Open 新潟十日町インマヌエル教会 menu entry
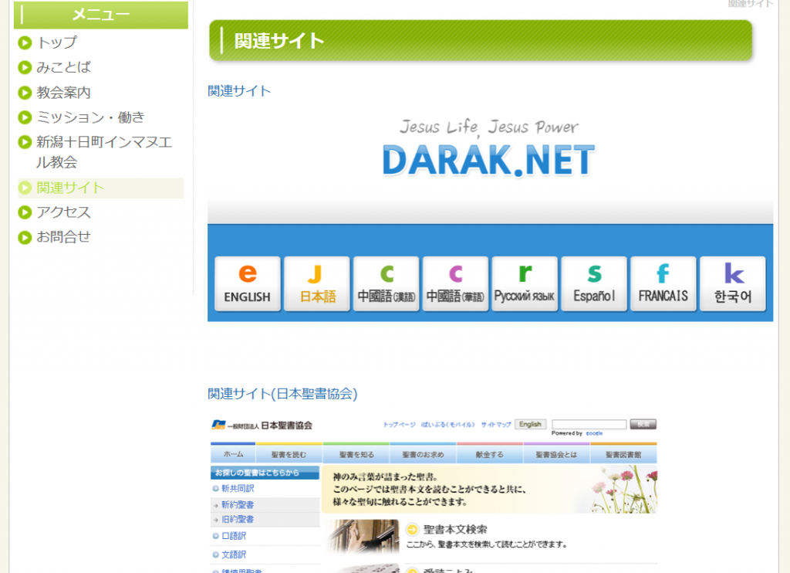790x573 pixels. (x=104, y=152)
